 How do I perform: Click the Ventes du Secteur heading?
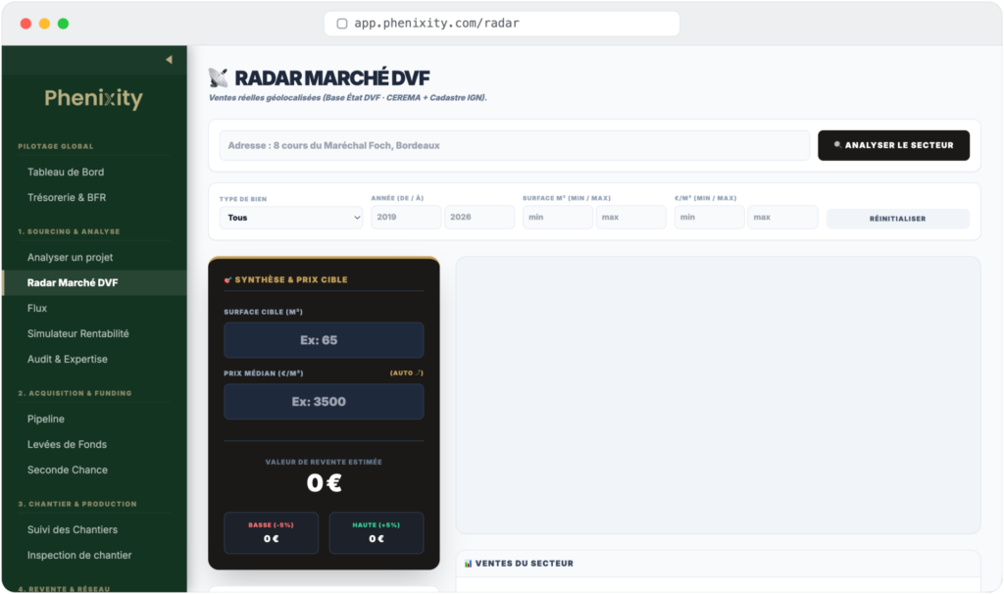tap(524, 564)
